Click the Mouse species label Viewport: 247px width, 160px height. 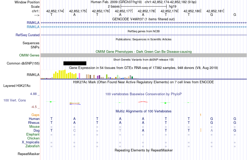tap(34, 127)
